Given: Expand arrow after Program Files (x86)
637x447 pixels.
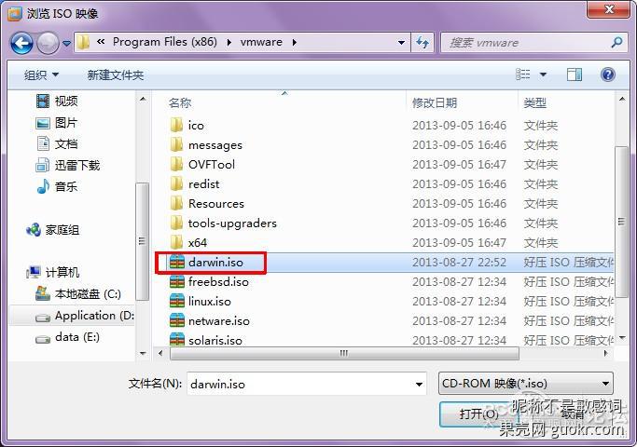Looking at the screenshot, I should pos(229,42).
